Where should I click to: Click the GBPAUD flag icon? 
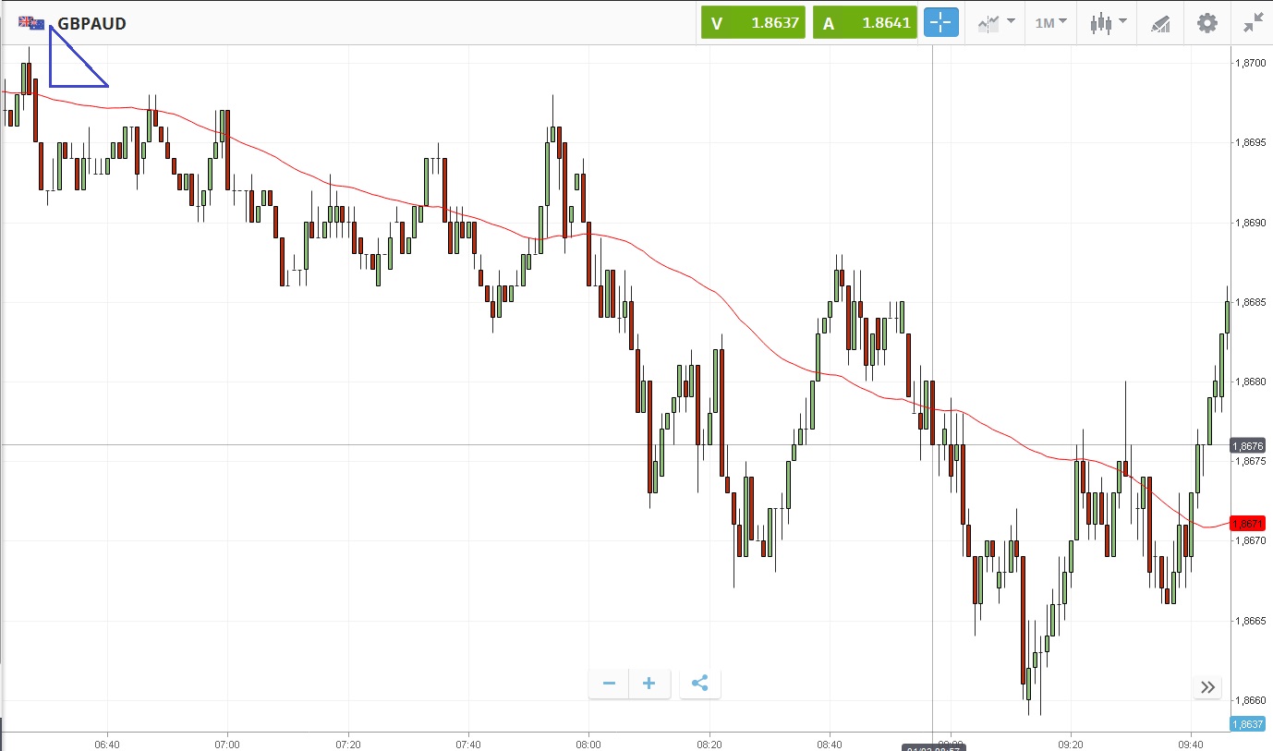[x=31, y=23]
